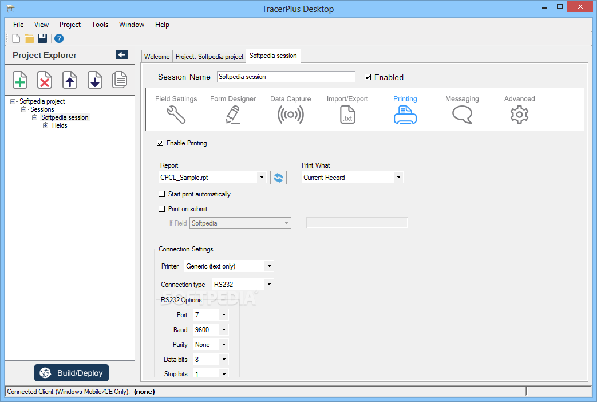Move item down with down-arrow icon
This screenshot has width=597, height=402.
(x=95, y=80)
